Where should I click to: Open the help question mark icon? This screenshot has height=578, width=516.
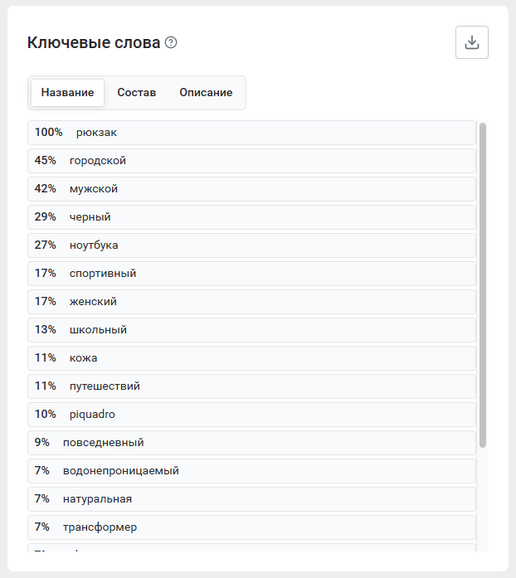click(x=171, y=42)
